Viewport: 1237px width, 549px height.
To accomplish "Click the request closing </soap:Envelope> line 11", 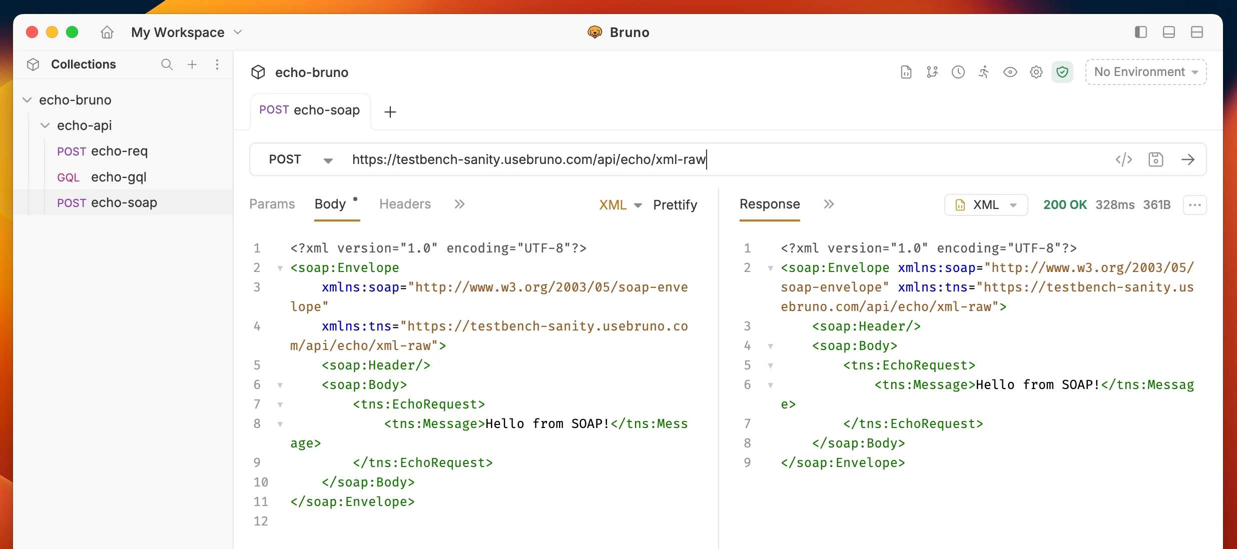I will pyautogui.click(x=353, y=502).
